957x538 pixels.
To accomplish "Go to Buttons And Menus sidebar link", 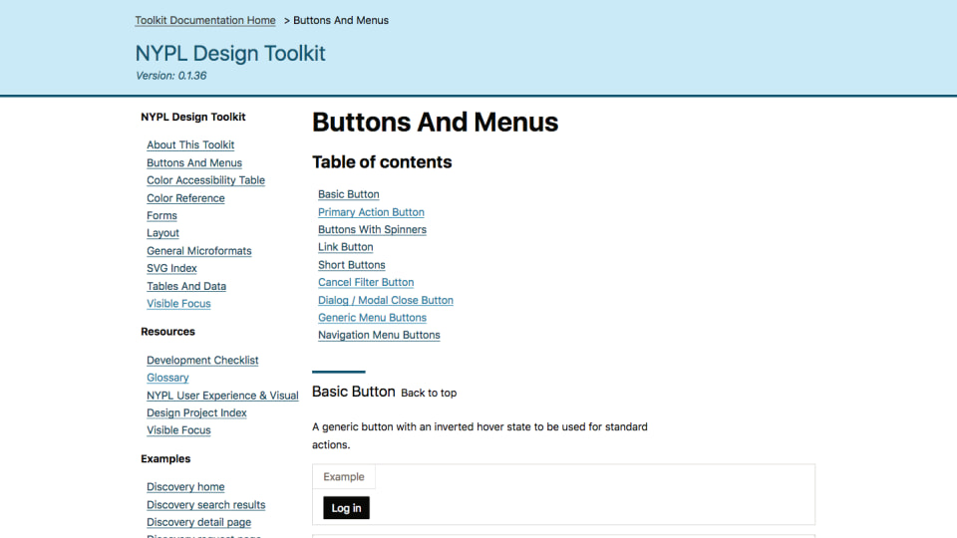I will tap(194, 162).
